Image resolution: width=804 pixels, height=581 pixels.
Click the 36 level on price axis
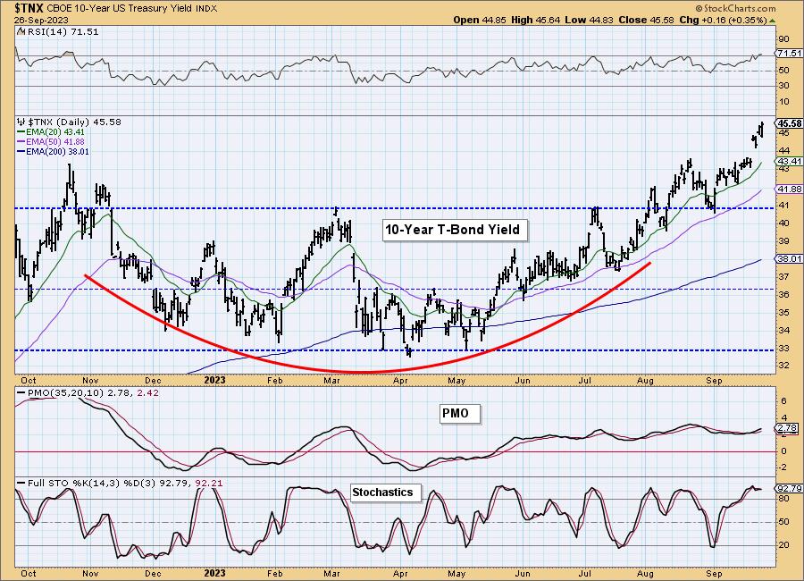pos(784,295)
